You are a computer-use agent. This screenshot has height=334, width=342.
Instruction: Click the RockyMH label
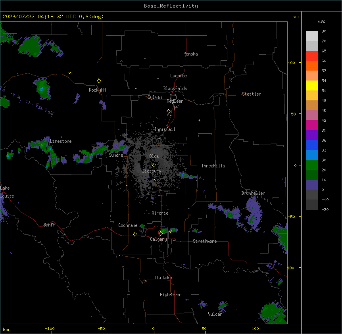click(x=97, y=90)
